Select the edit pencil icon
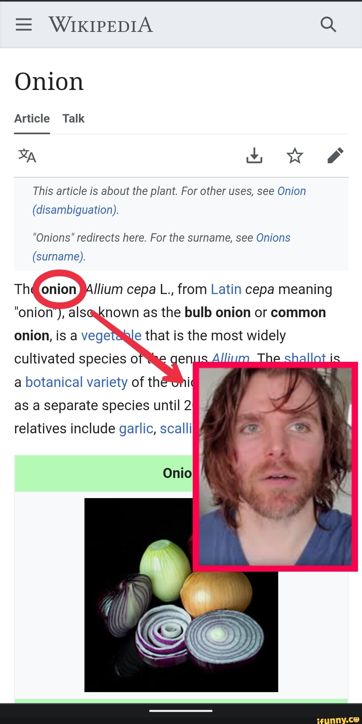 (336, 155)
